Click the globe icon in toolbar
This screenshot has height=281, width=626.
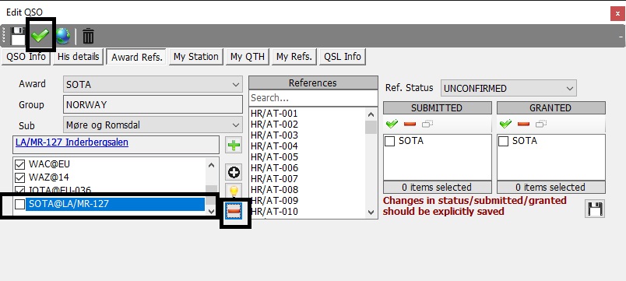coord(63,36)
